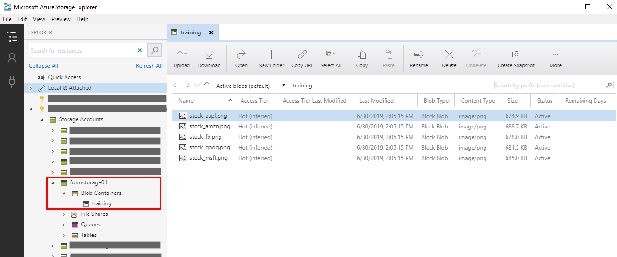Select Quick Access in the tree
This screenshot has width=617, height=257.
click(x=65, y=77)
